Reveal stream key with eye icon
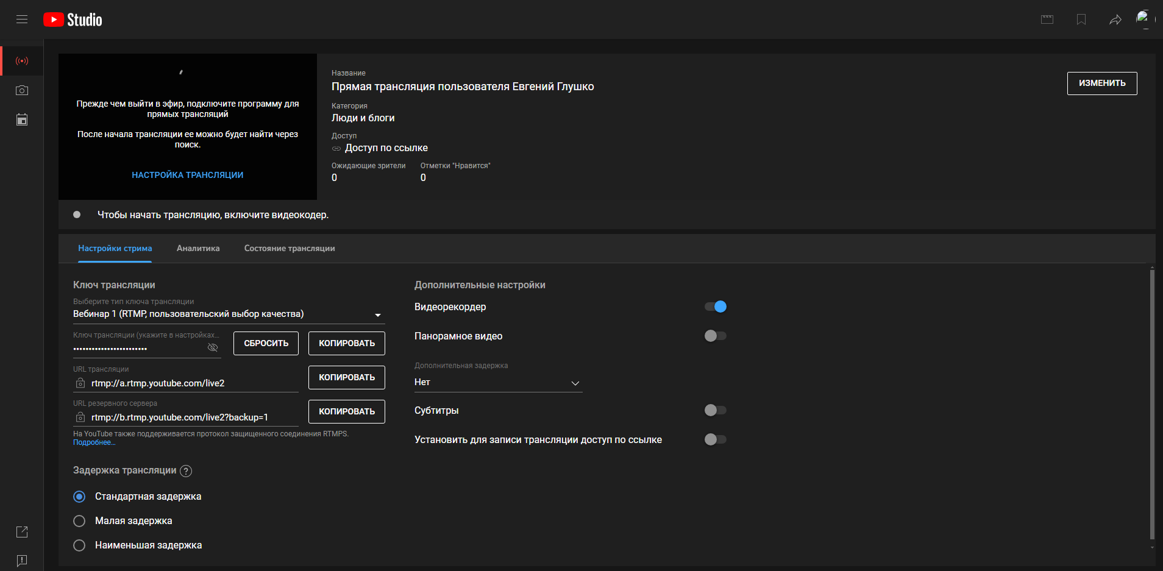 [212, 347]
